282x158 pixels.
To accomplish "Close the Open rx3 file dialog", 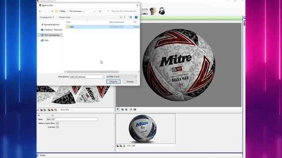I will click(x=137, y=5).
